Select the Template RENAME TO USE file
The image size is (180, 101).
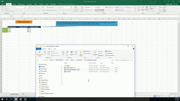pos(73,70)
